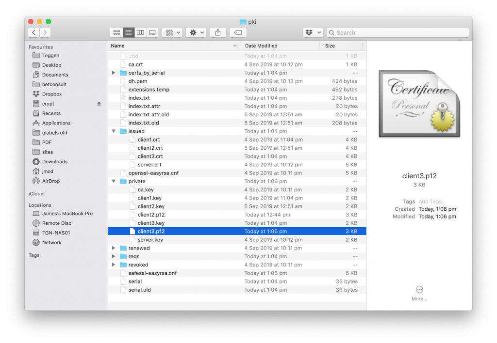Click Add Tags field in preview
Screen dimensions: 497x343
432,202
